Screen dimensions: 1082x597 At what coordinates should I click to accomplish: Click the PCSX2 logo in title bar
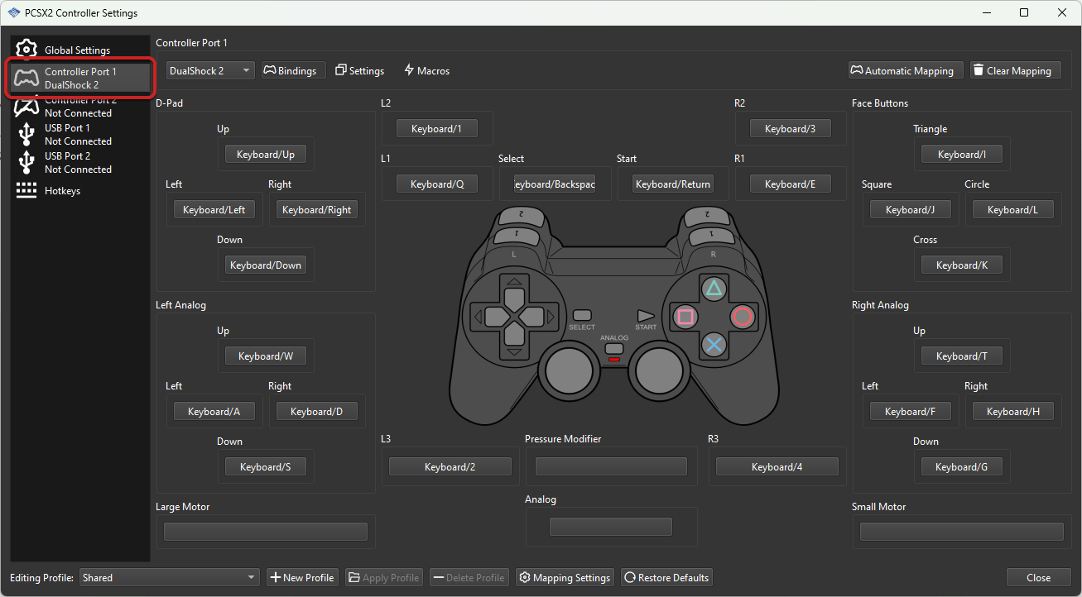pyautogui.click(x=13, y=12)
